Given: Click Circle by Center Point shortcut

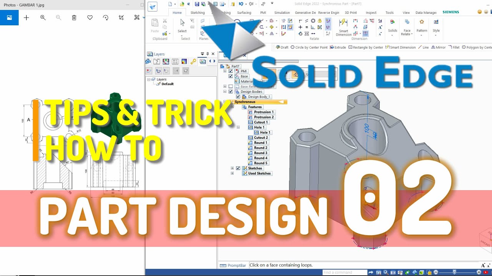Looking at the screenshot, I should pyautogui.click(x=309, y=48).
